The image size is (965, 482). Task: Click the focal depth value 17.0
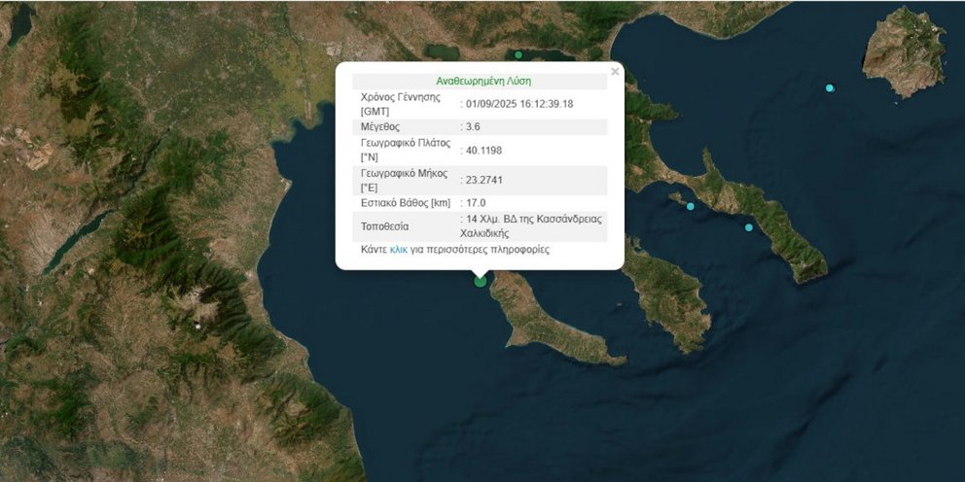[x=475, y=203]
